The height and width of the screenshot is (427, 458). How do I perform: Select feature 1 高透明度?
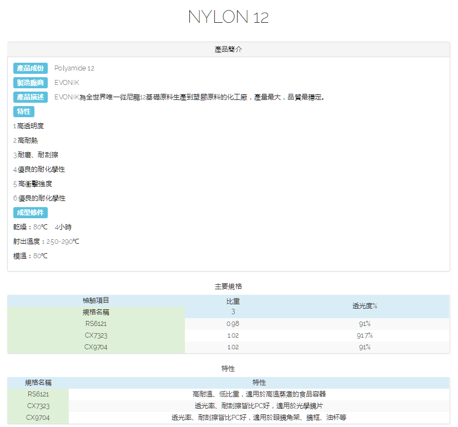28,126
